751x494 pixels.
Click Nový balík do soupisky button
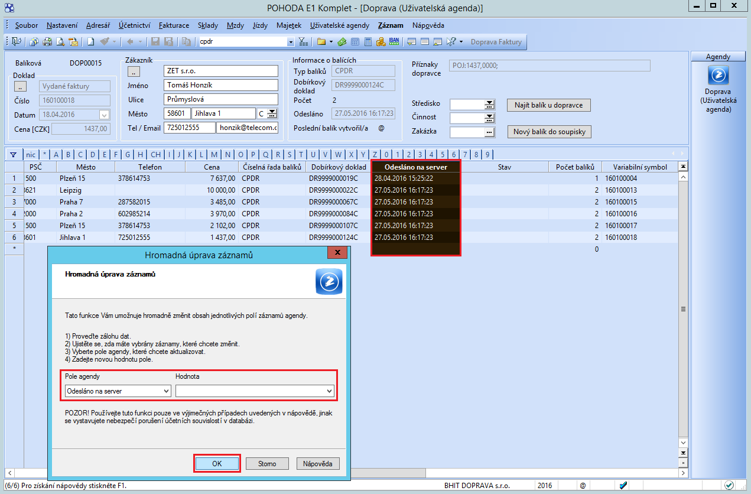click(550, 132)
